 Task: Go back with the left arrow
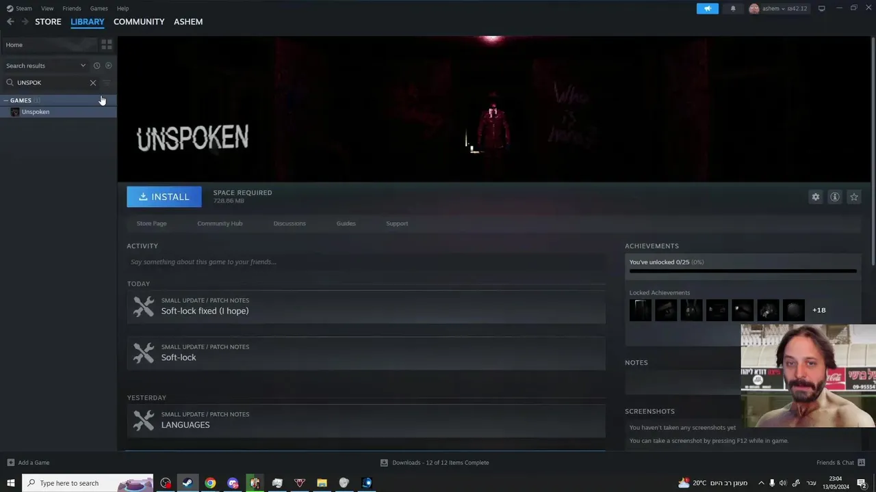10,22
